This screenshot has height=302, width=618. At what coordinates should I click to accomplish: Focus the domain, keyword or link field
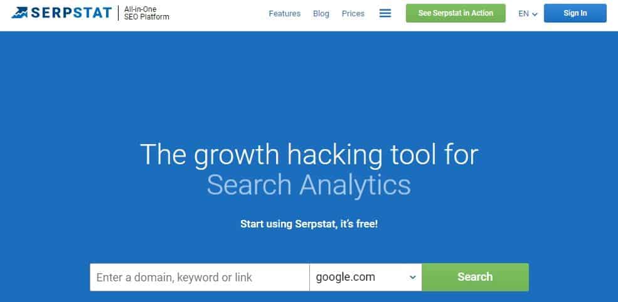point(200,277)
